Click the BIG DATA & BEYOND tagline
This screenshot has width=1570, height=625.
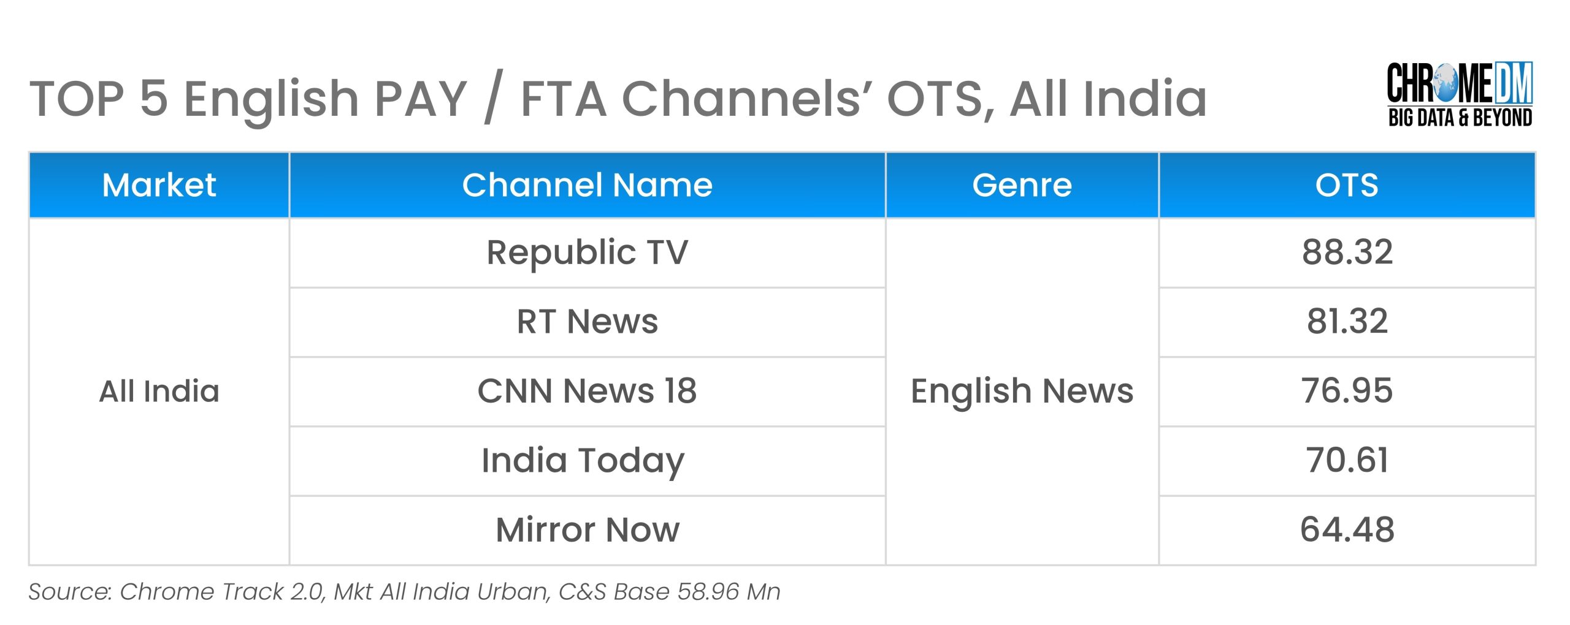click(1460, 117)
